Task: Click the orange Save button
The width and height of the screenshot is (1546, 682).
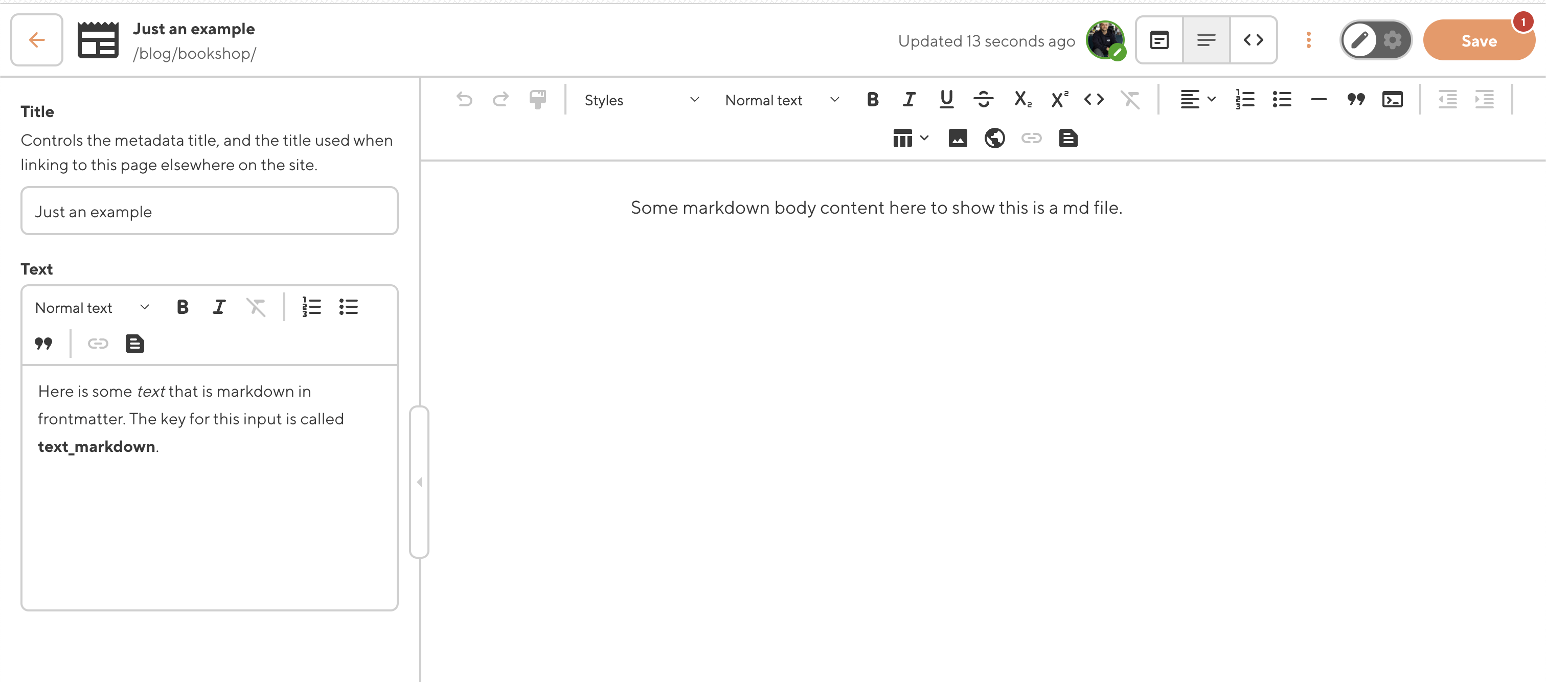Action: pos(1478,41)
